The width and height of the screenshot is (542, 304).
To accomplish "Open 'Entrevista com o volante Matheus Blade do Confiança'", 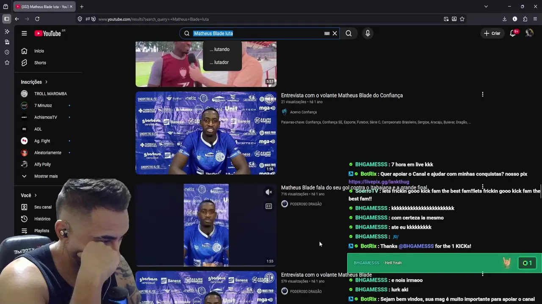I will (342, 95).
